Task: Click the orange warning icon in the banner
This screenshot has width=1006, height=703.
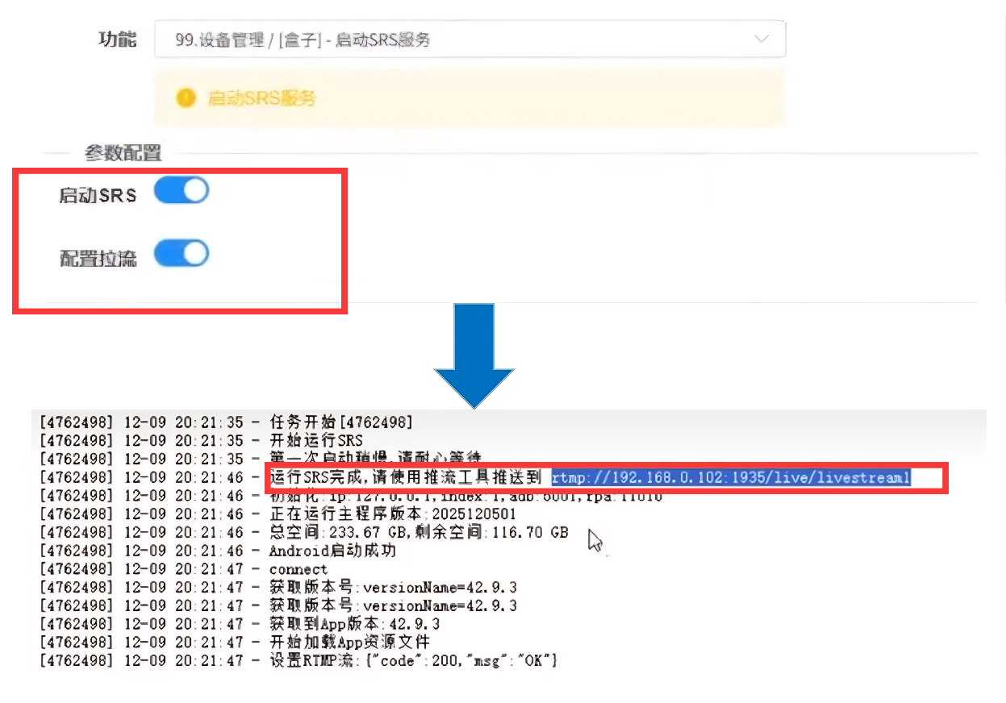Action: click(186, 98)
